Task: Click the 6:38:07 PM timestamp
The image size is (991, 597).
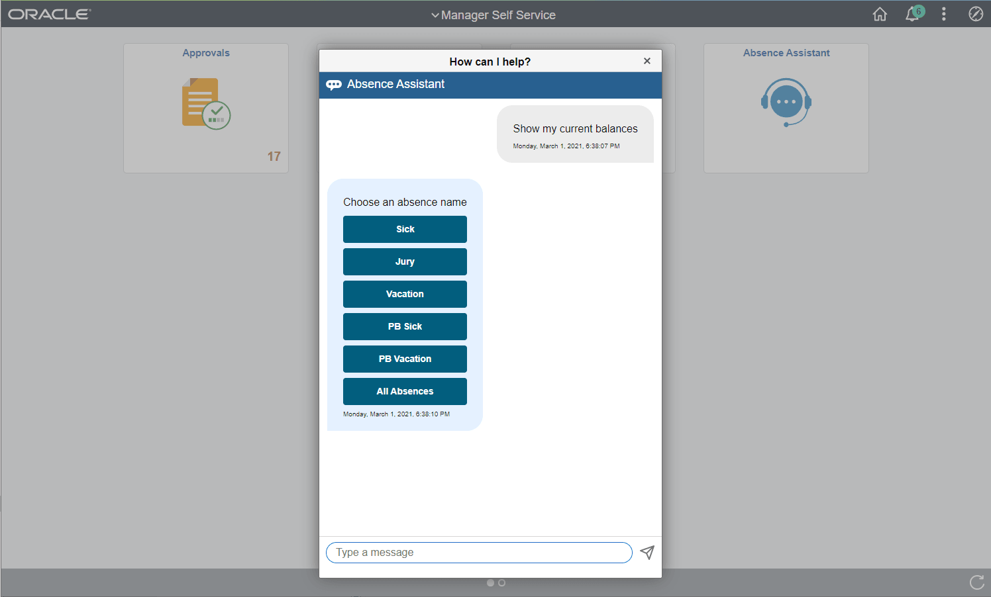Action: pos(566,146)
